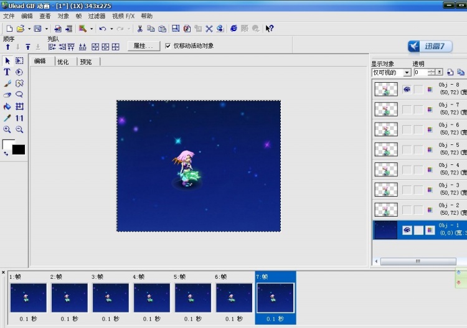Click the 透明 value field showing 0
467x328 pixels.
pyautogui.click(x=420, y=72)
